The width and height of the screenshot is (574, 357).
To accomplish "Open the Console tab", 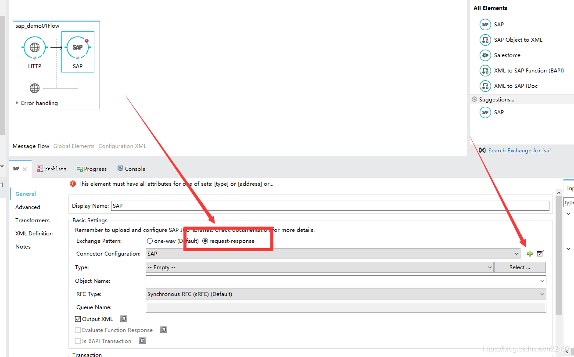I will (131, 169).
